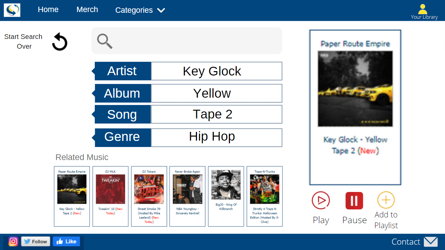Click the Album filter label
This screenshot has width=445, height=250.
click(122, 93)
